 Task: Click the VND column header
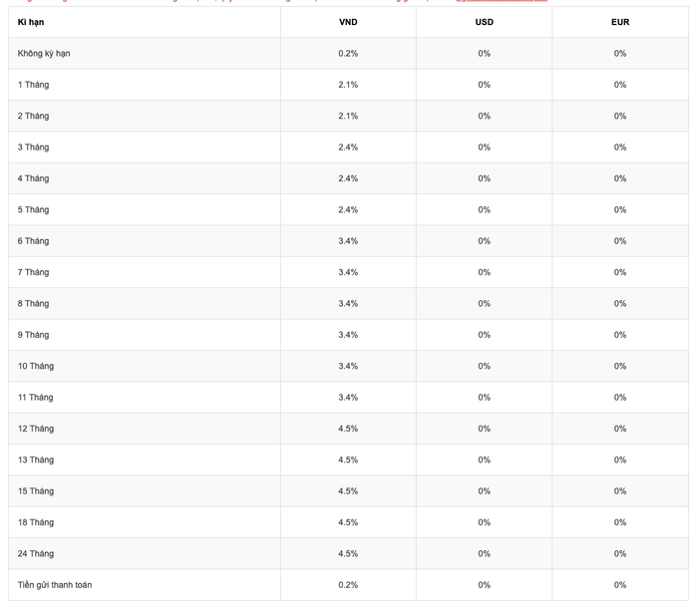click(x=348, y=22)
